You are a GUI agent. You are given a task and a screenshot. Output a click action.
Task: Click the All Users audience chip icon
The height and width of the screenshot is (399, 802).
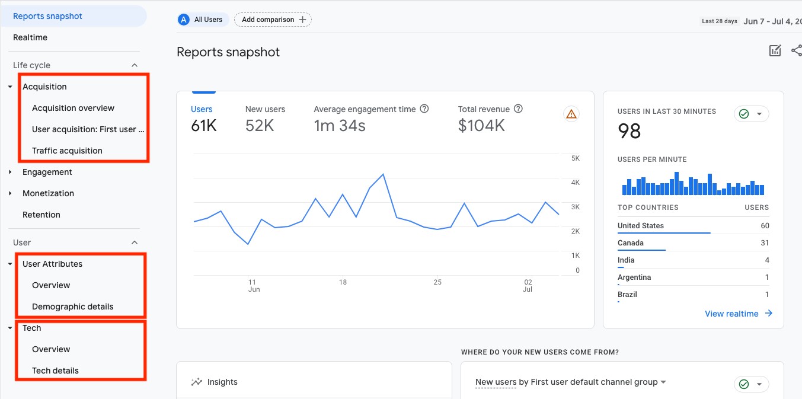point(183,19)
